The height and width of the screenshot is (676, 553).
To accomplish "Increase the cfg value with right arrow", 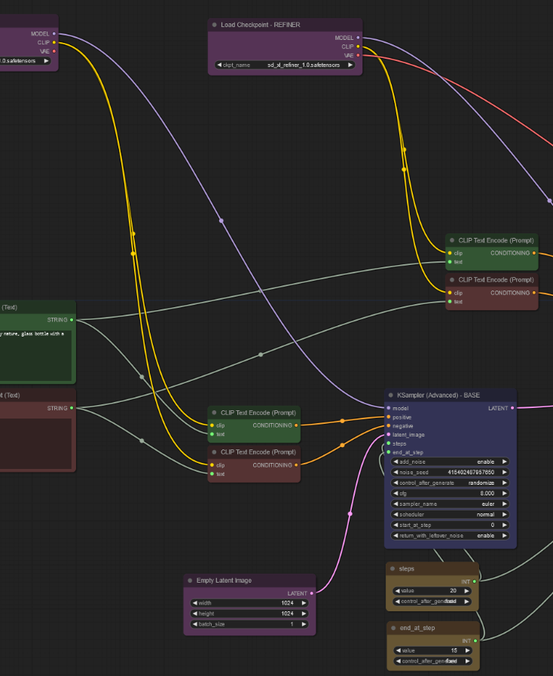I will click(x=505, y=493).
